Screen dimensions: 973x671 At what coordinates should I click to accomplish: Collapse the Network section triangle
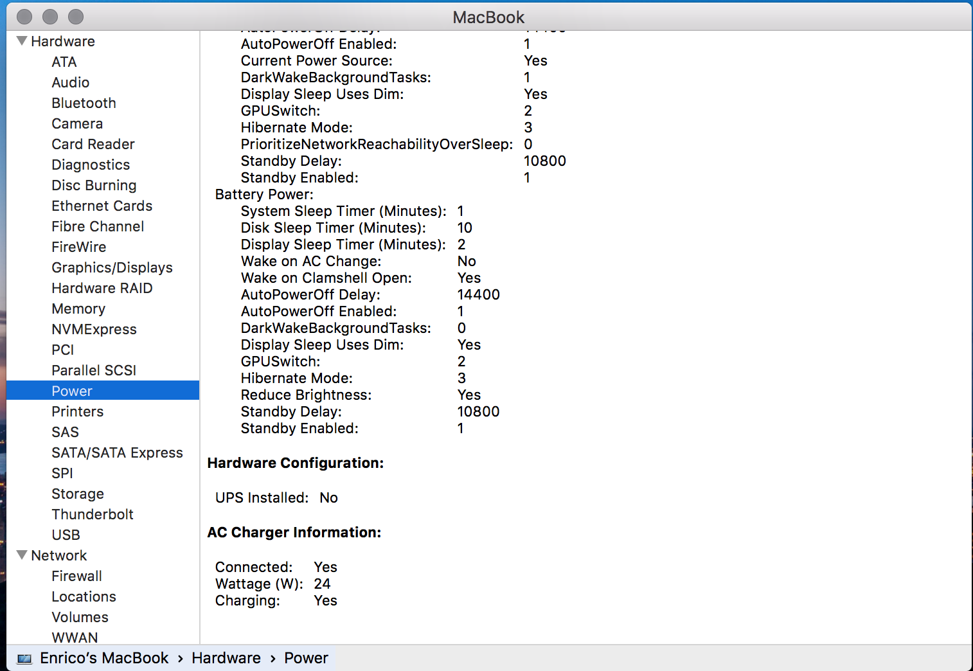coord(22,555)
